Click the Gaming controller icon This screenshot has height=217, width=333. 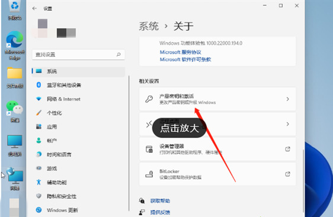pyautogui.click(x=39, y=168)
